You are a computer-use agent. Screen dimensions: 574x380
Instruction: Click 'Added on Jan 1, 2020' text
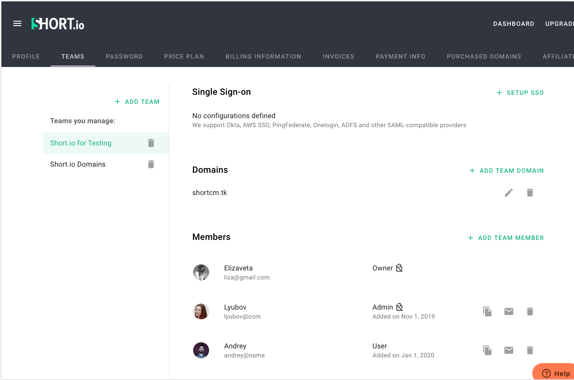pos(403,355)
